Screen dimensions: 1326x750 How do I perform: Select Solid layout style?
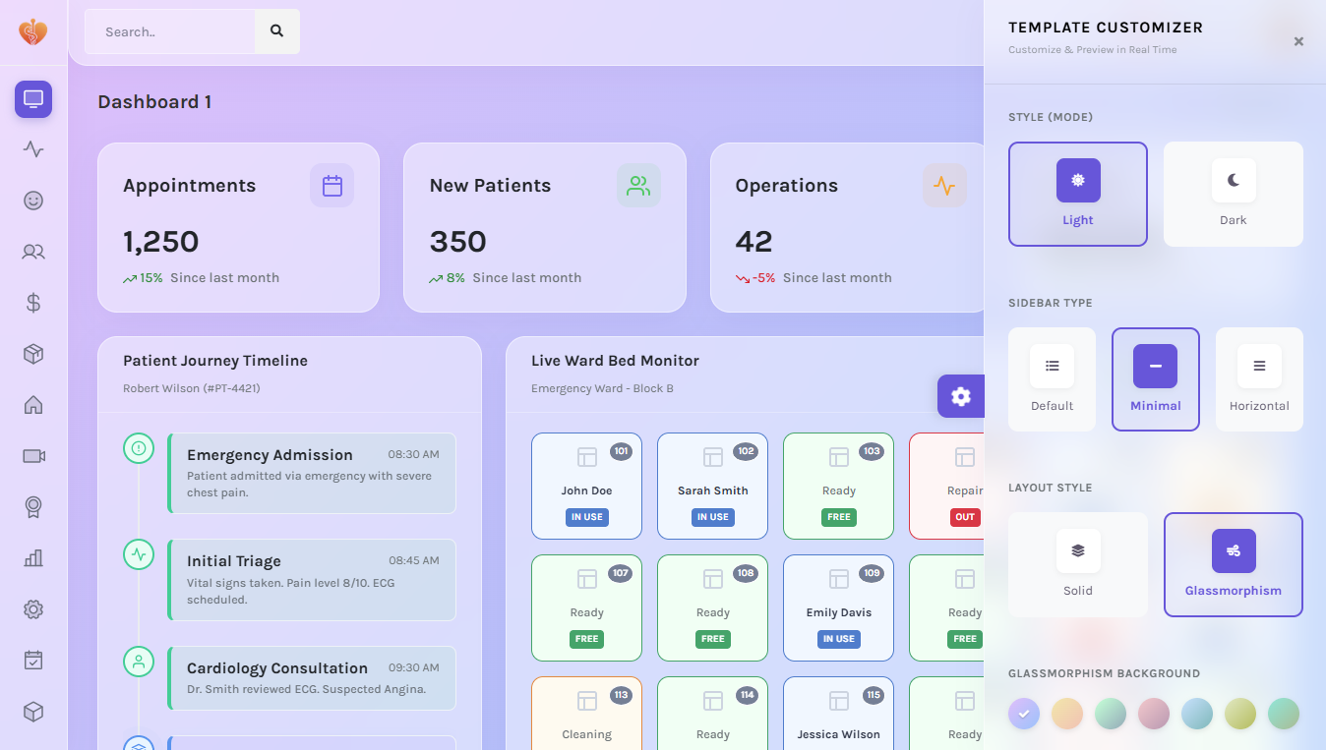pyautogui.click(x=1078, y=564)
